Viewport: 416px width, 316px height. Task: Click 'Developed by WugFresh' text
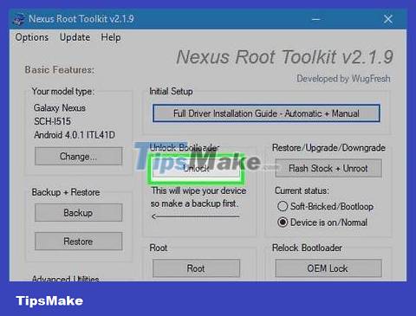(343, 79)
